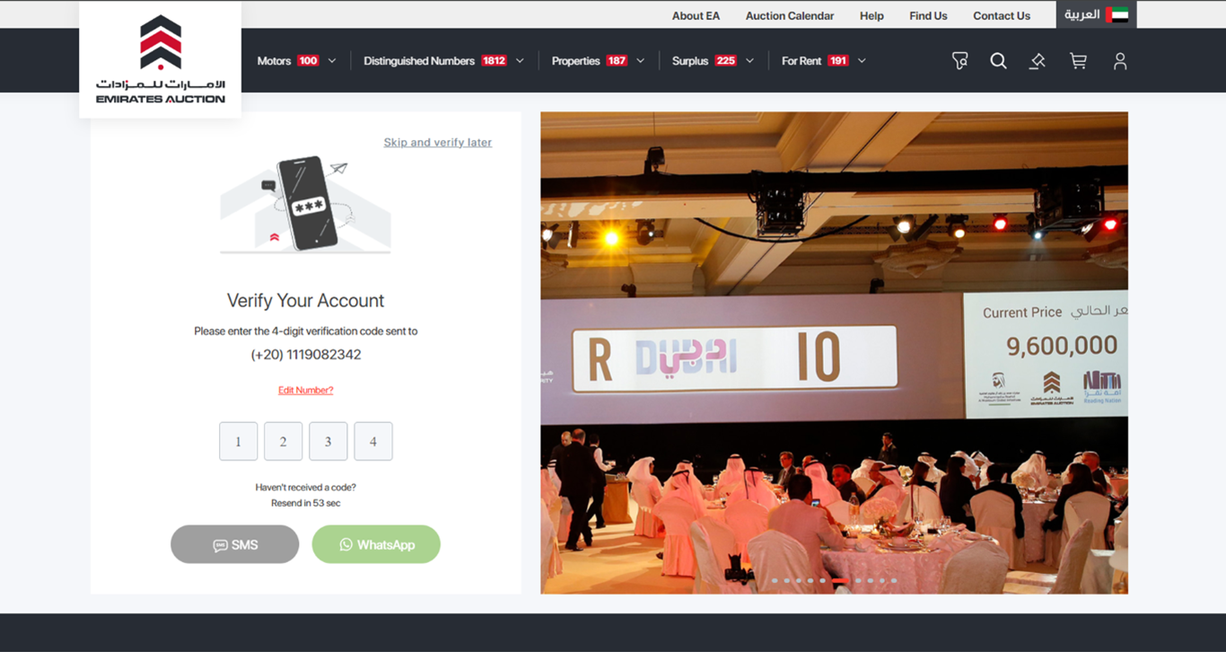The image size is (1226, 652).
Task: Select SMS as the code resend method
Action: 234,544
